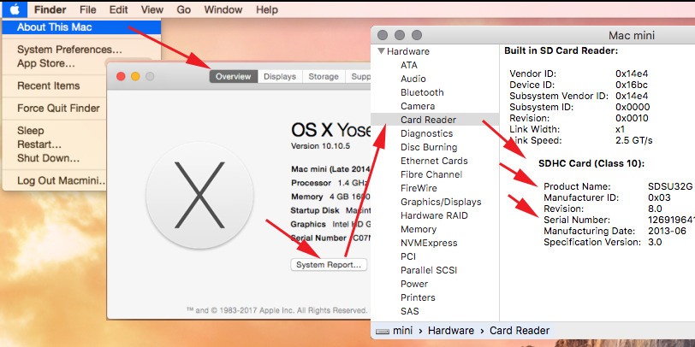
Task: Select Camera in Hardware list
Action: click(418, 106)
